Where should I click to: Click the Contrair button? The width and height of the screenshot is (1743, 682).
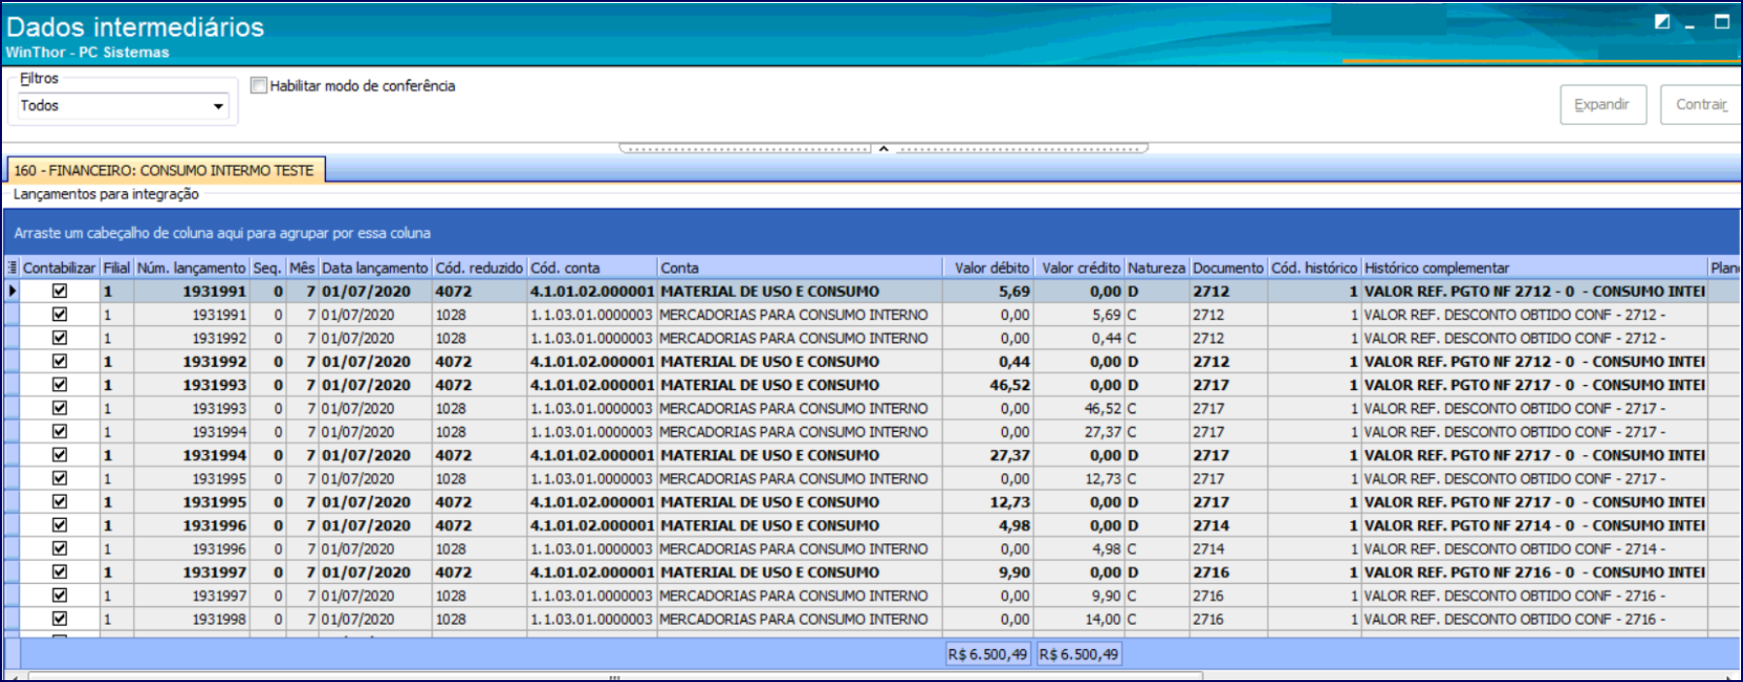click(x=1701, y=105)
